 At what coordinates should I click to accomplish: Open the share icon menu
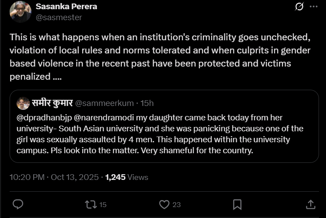point(310,204)
